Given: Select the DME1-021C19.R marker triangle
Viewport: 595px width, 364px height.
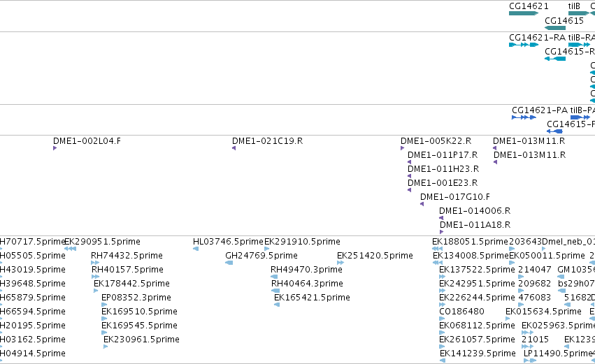Looking at the screenshot, I should pyautogui.click(x=234, y=148).
